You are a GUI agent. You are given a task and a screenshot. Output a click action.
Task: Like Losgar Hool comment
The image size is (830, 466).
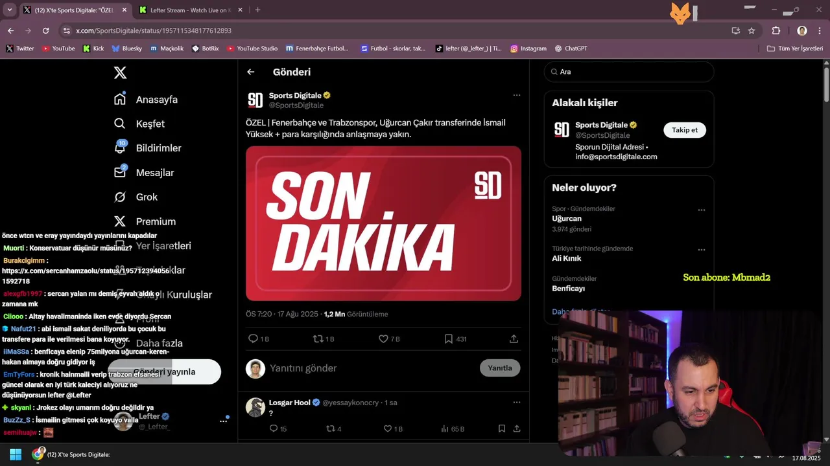coord(388,428)
